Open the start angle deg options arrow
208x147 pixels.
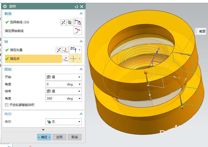click(x=79, y=84)
